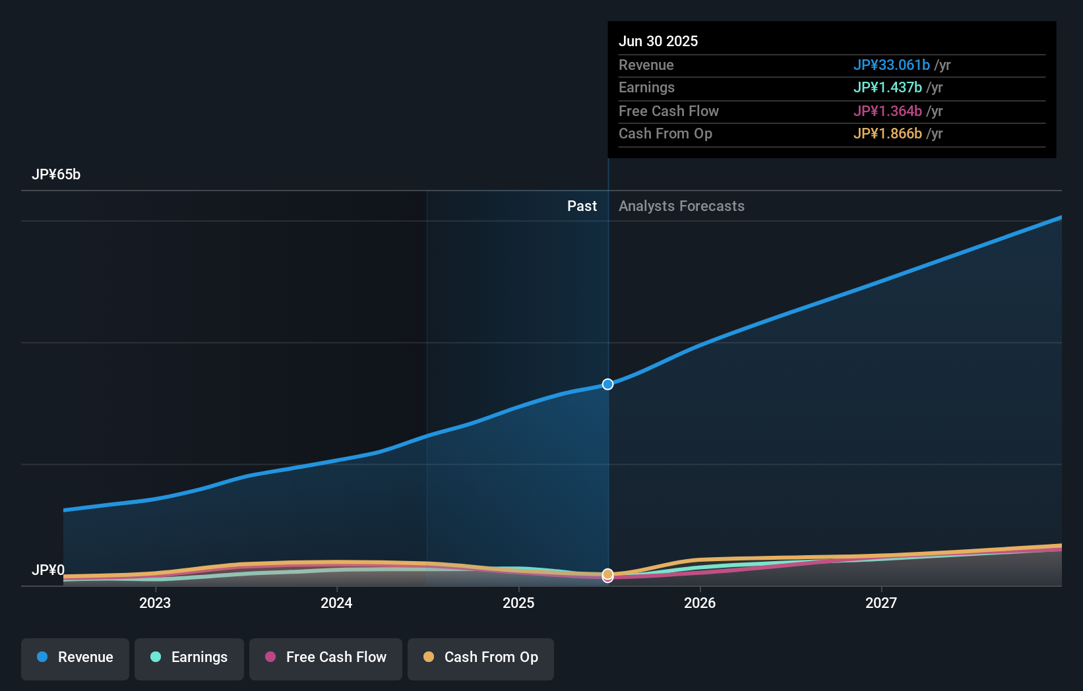The width and height of the screenshot is (1083, 691).
Task: Open the Cash From Op legend chip
Action: point(481,659)
